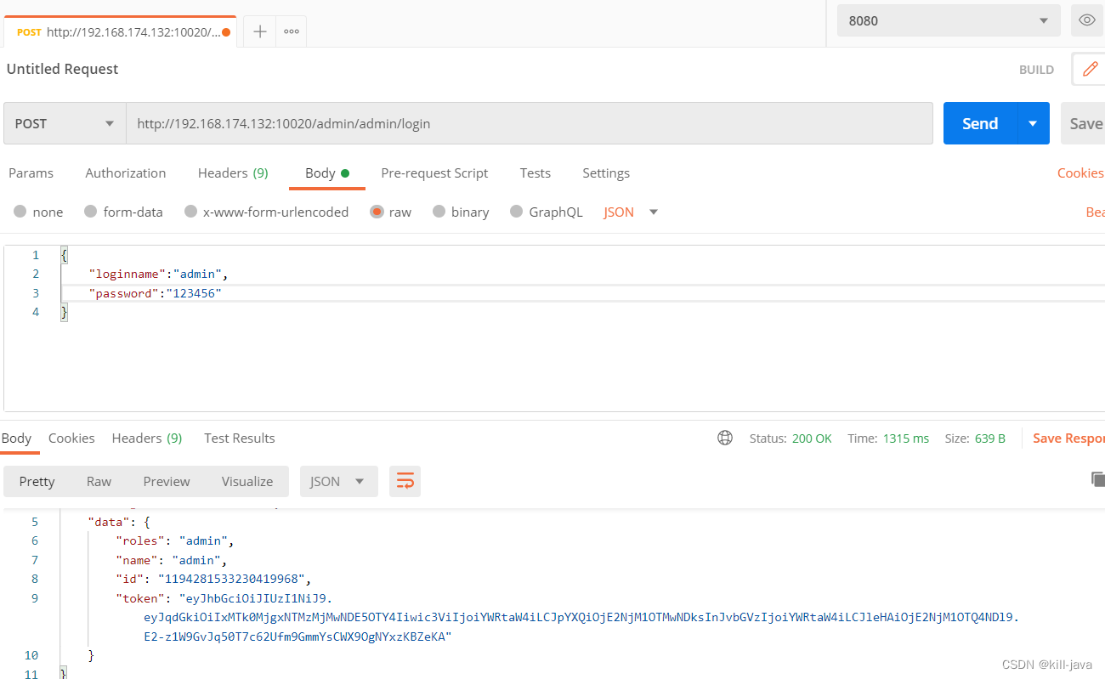Switch response view to Preview
Screen dimensions: 1105x679
pyautogui.click(x=167, y=481)
